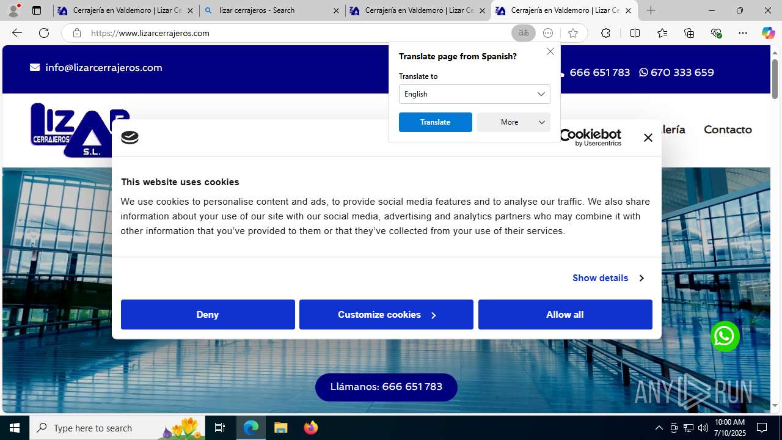Click the address bar URL field

click(296, 33)
